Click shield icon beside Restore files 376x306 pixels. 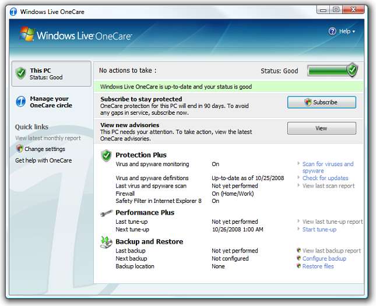point(299,266)
